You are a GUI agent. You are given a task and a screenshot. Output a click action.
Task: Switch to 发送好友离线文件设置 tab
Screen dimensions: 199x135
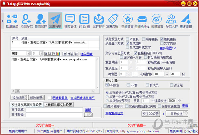(x=27, y=105)
